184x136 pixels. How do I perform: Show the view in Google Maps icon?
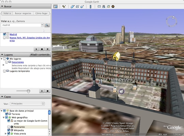tap(108, 6)
